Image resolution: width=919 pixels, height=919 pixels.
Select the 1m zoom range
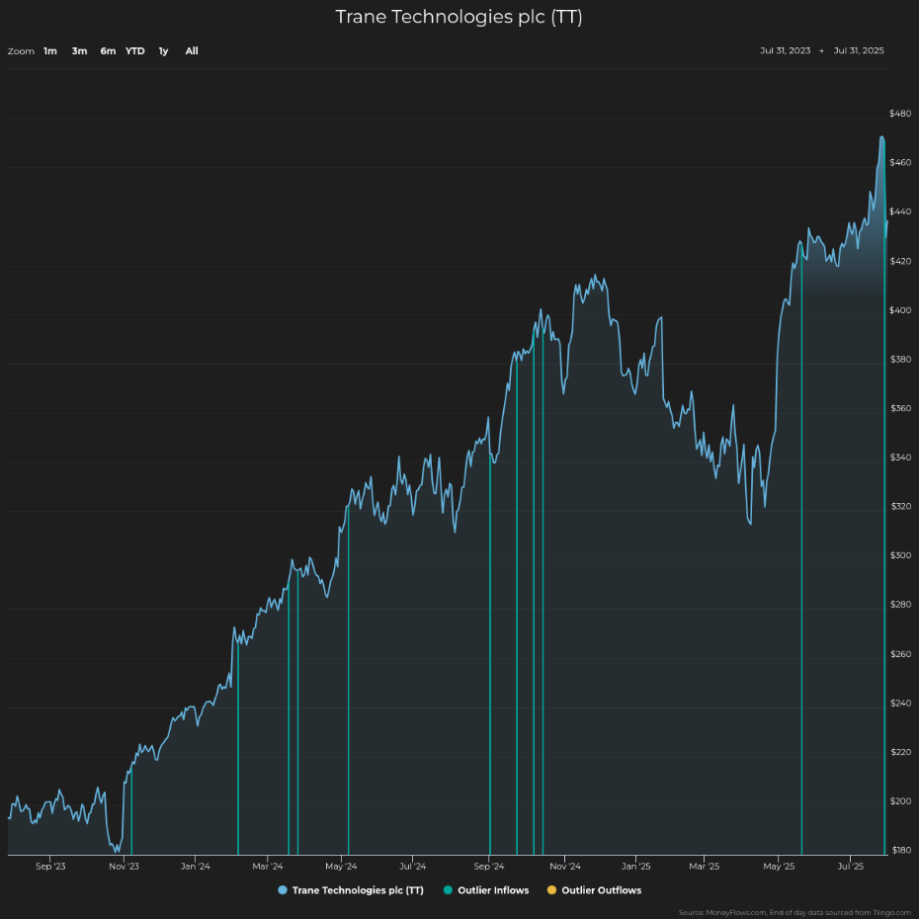tap(50, 51)
